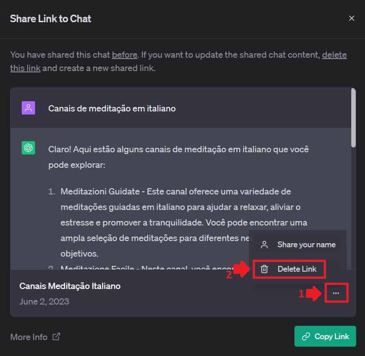
Task: Click the "Share Link to Chat" heading
Action: [x=51, y=19]
